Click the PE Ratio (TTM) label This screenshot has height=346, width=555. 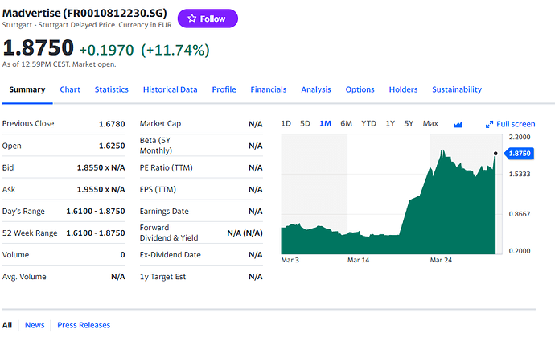coord(166,167)
